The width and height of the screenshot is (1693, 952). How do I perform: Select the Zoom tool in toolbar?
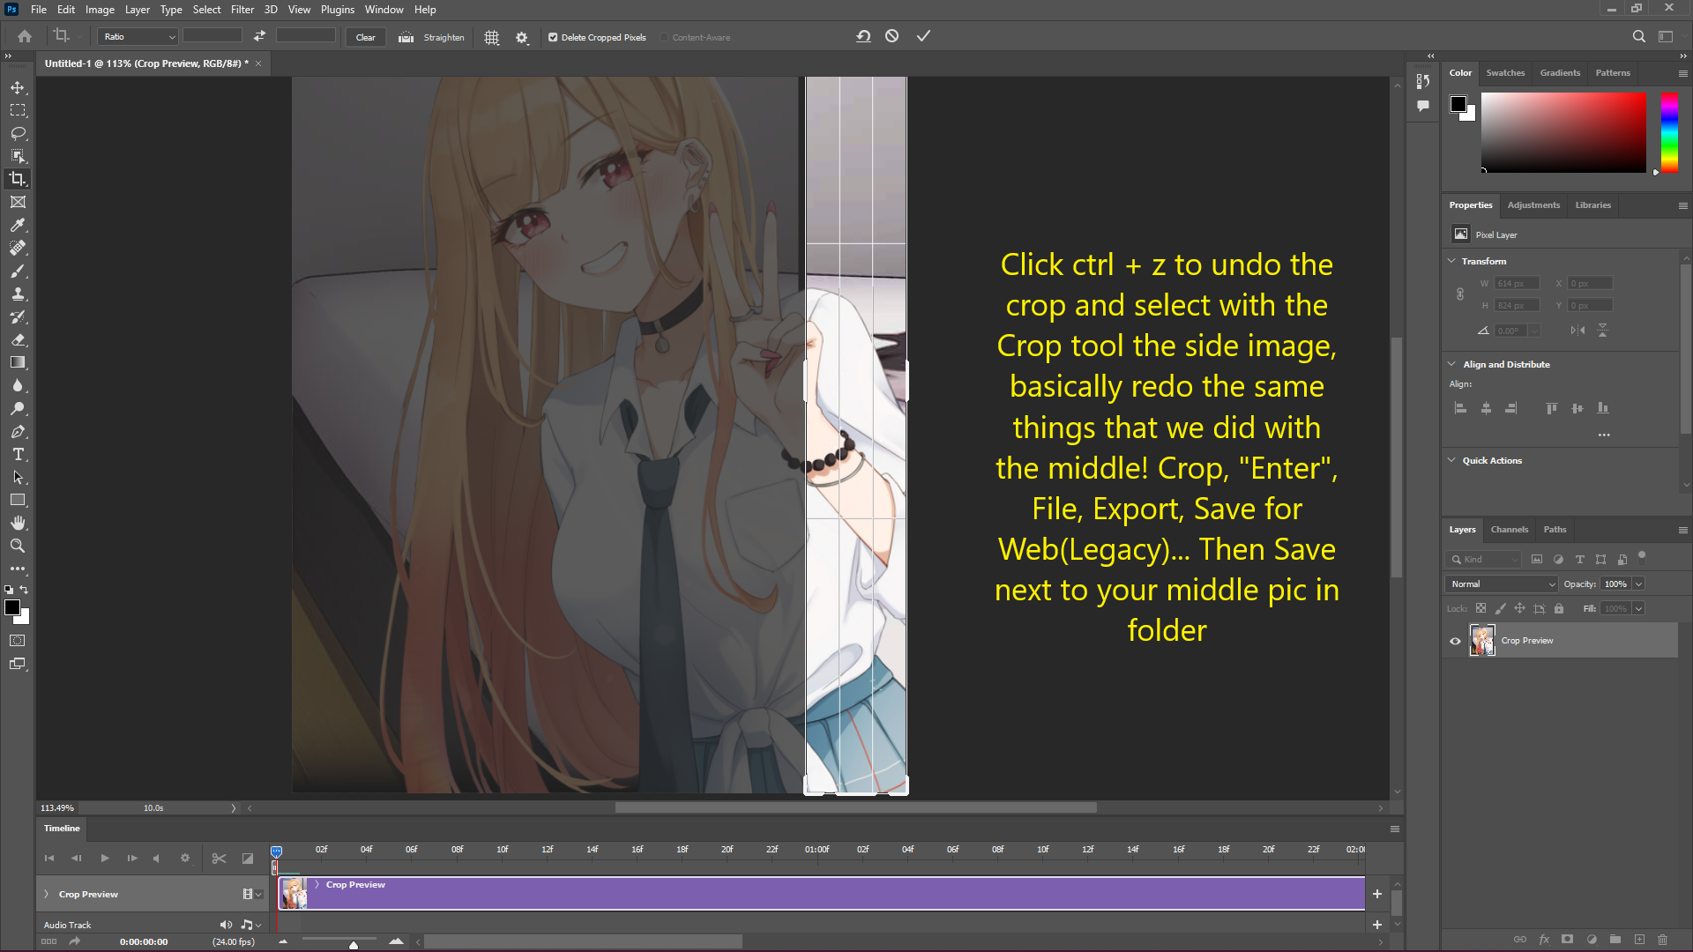[x=18, y=546]
